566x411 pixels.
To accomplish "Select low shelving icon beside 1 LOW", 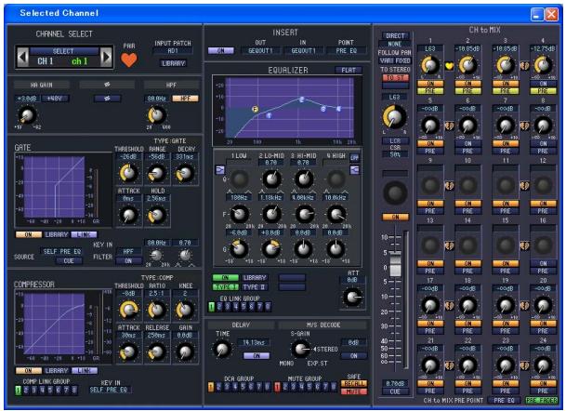I will coord(219,169).
